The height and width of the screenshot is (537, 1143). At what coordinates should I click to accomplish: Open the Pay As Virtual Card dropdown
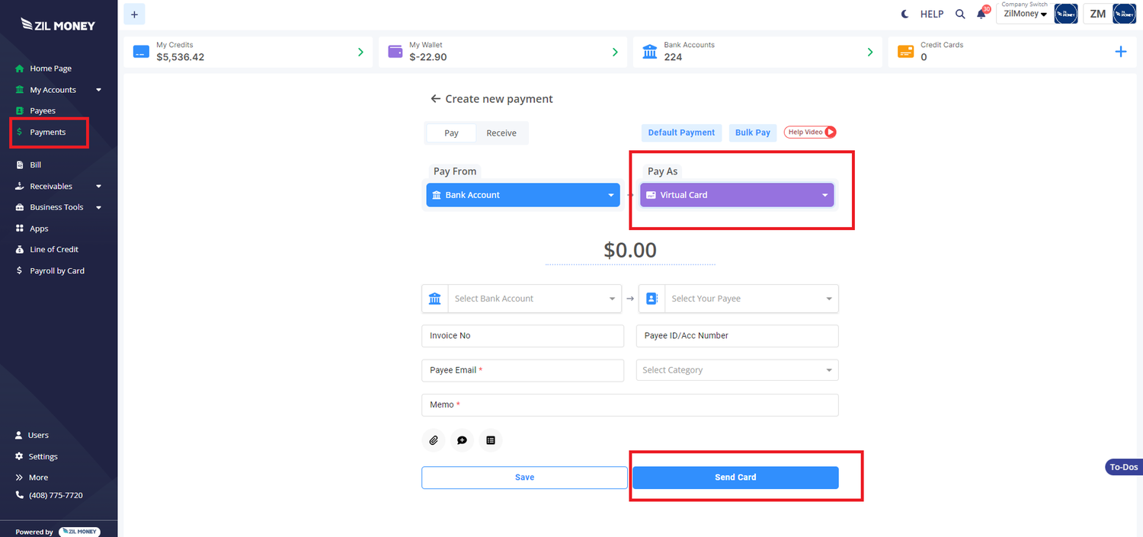(x=737, y=195)
